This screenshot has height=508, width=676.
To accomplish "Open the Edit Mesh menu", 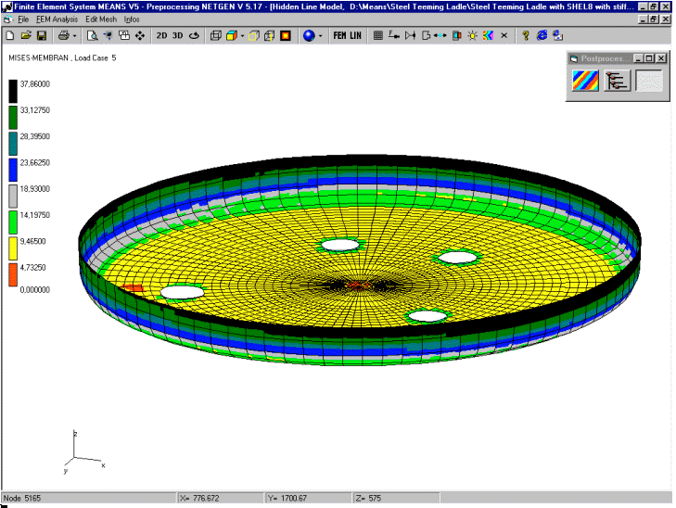I will tap(101, 19).
